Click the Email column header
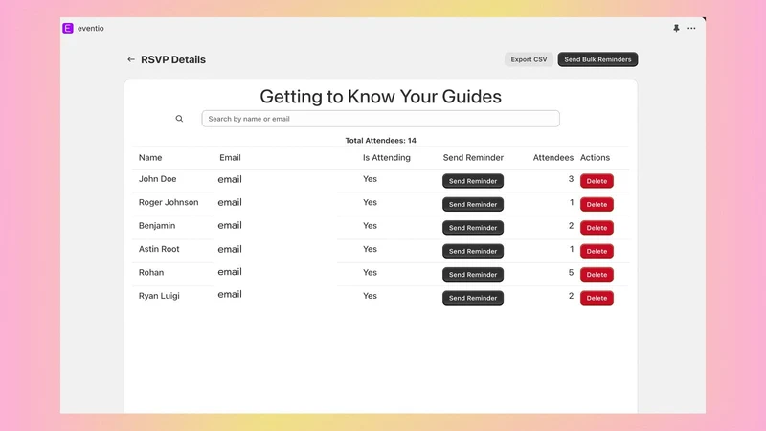Viewport: 766px width, 431px height. (x=230, y=158)
